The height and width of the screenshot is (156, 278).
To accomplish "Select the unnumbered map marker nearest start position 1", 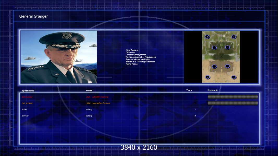I will click(x=214, y=48).
